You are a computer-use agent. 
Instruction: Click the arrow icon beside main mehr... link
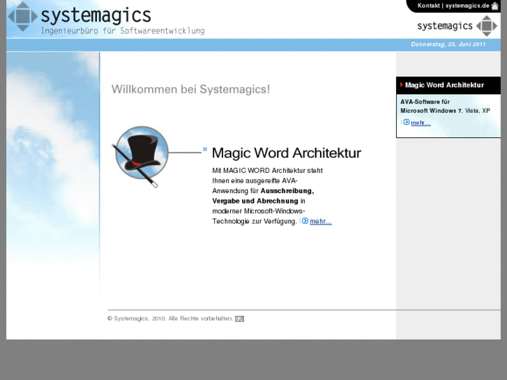tap(305, 221)
